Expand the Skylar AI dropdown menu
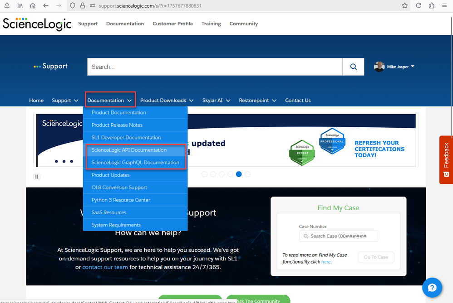Image resolution: width=453 pixels, height=303 pixels. [x=216, y=101]
